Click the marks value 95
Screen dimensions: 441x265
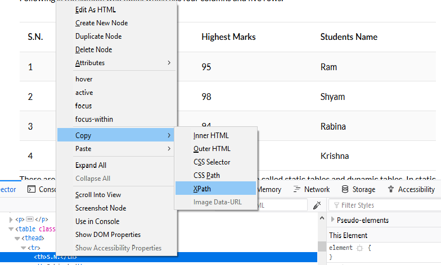pos(206,67)
